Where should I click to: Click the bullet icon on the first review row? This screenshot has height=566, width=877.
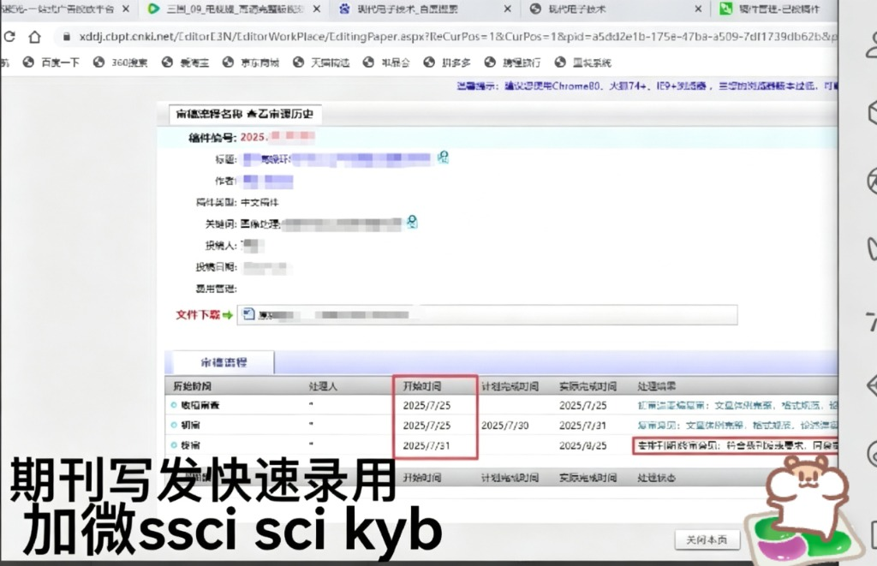[x=174, y=405]
